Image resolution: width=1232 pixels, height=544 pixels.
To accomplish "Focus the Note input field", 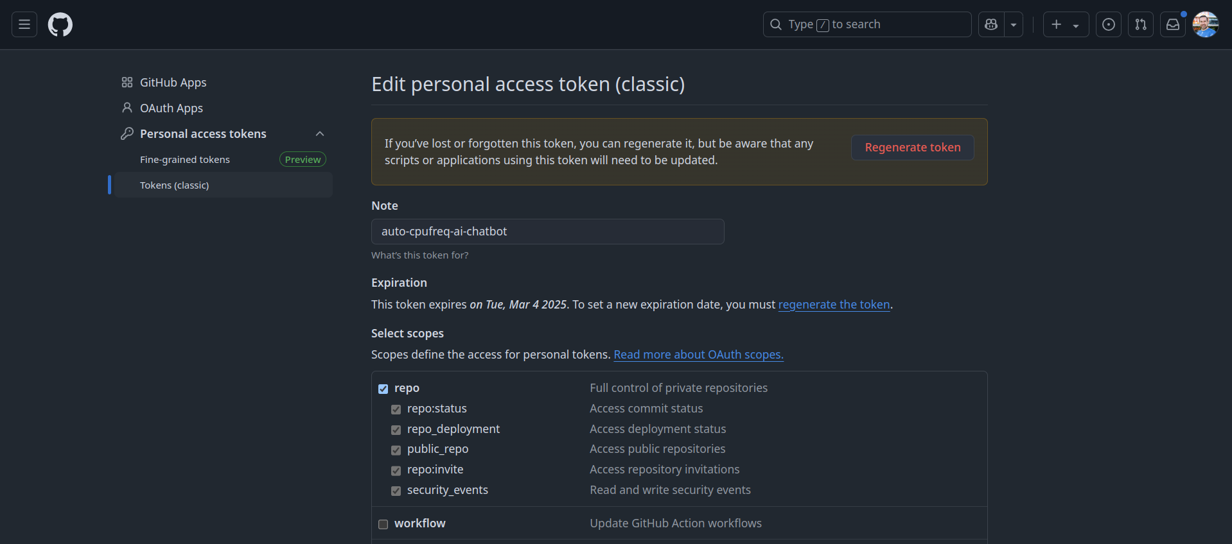I will pos(548,232).
